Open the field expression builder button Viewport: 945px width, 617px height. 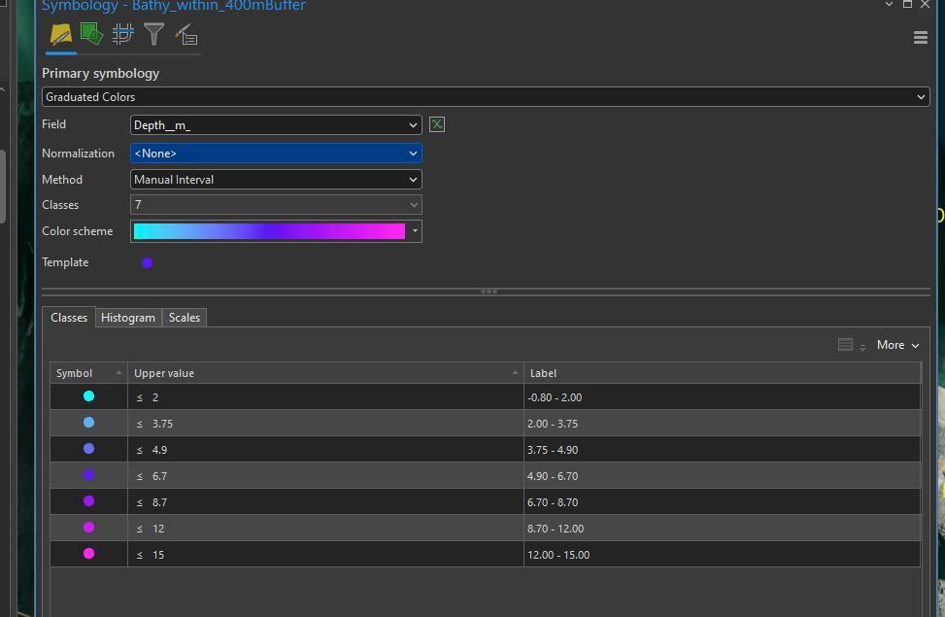pyautogui.click(x=437, y=124)
